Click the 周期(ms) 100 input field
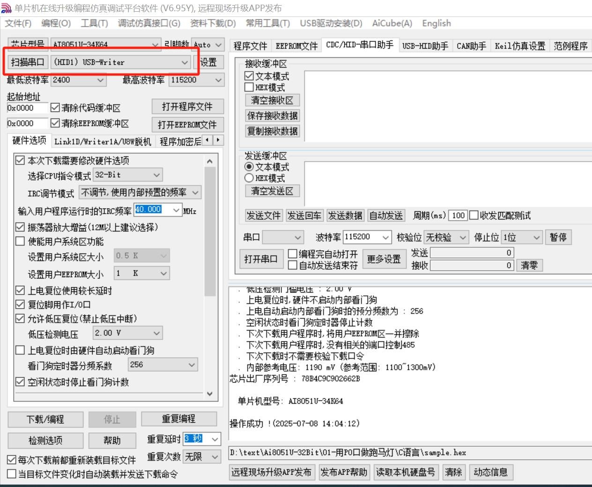This screenshot has width=592, height=487. 458,216
